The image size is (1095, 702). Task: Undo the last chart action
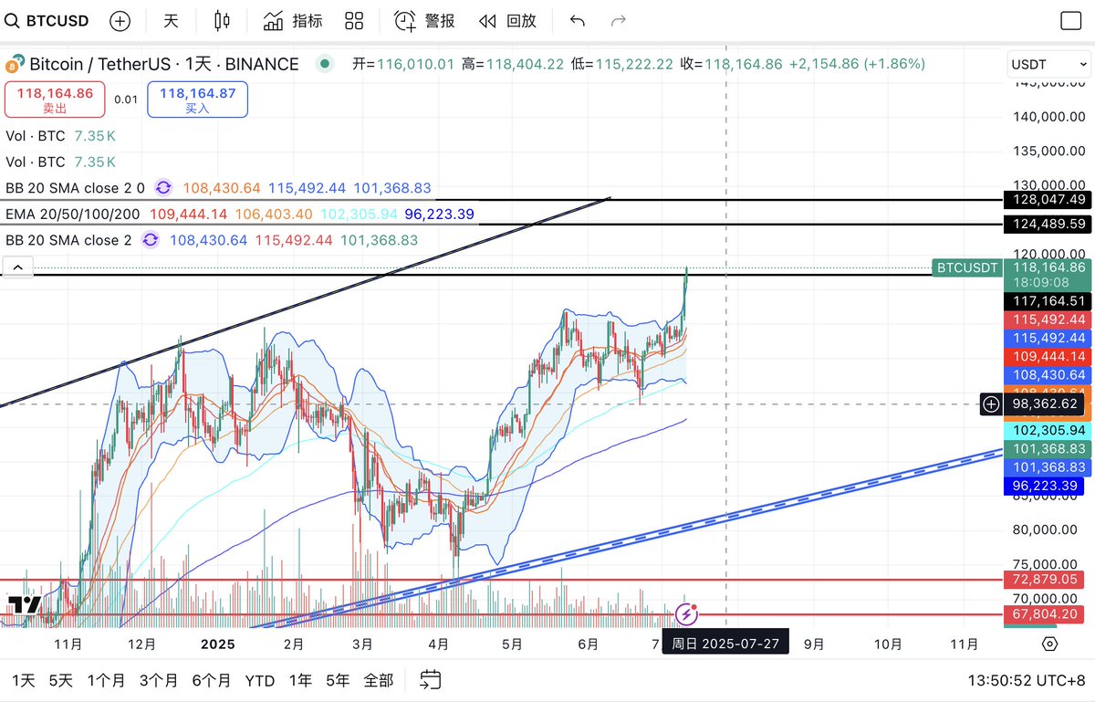577,20
